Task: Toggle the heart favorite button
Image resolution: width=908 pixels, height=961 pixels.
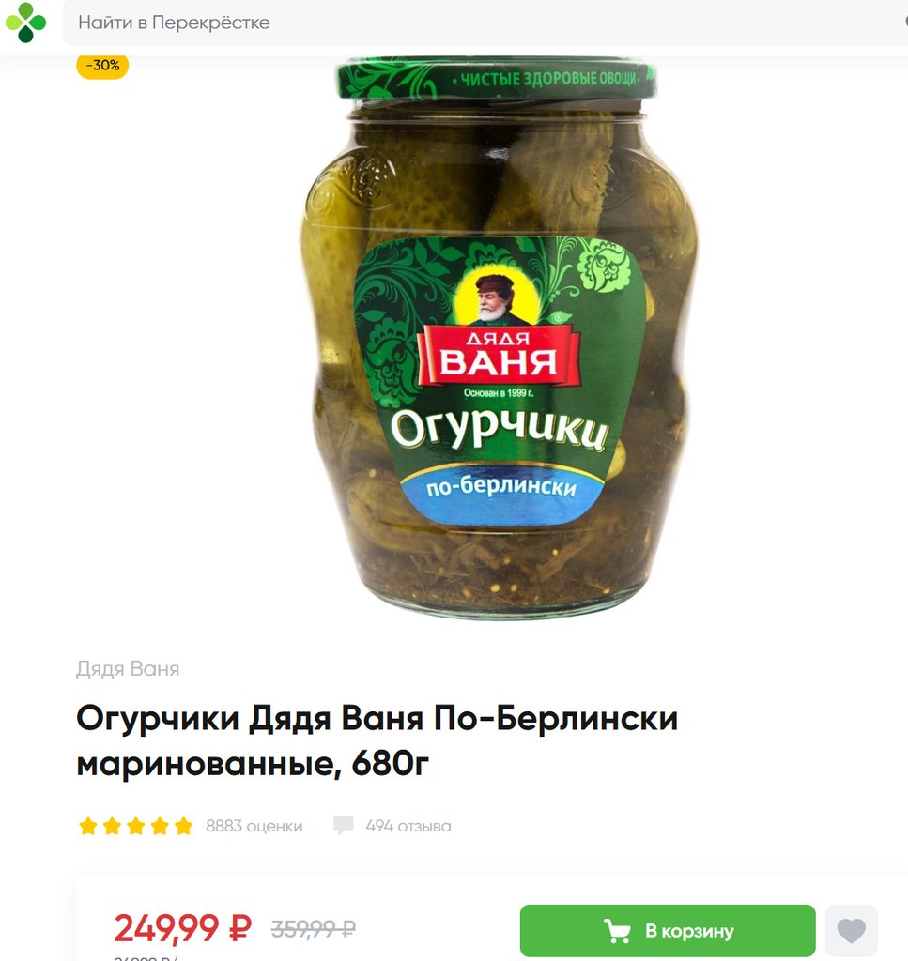Action: pyautogui.click(x=851, y=930)
